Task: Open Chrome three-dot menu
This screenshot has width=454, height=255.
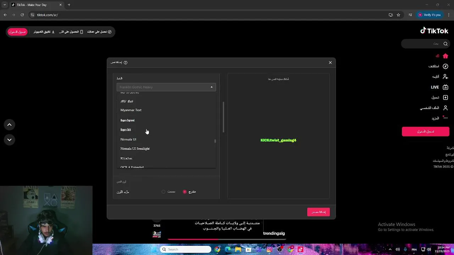Action: click(449, 15)
